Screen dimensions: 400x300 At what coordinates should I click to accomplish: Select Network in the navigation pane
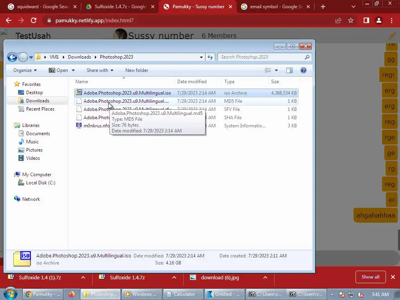tap(31, 199)
